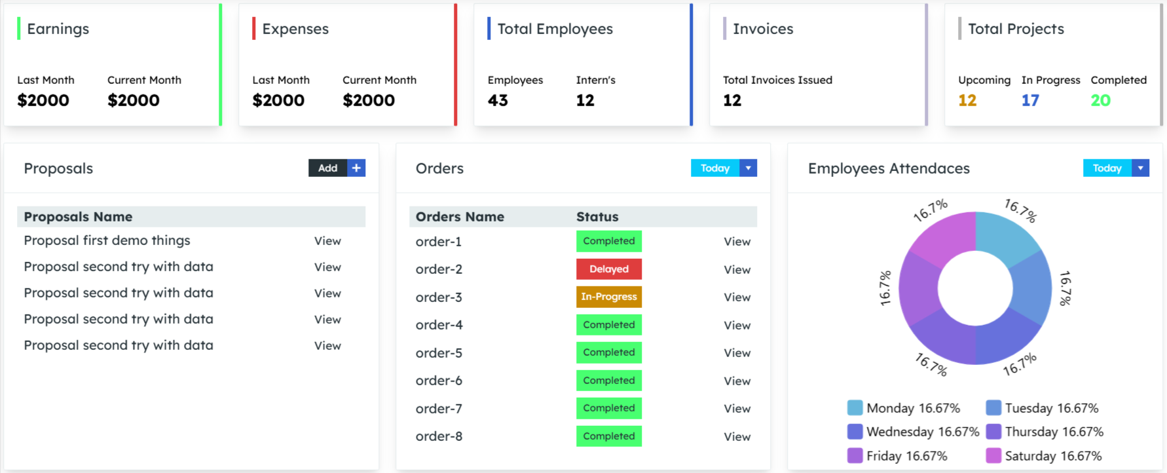Expand the Attendances Today dropdown arrow
Viewport: 1167px width, 473px height.
pos(1140,168)
